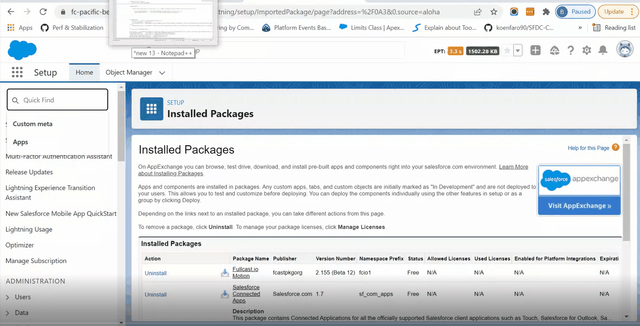Open the App Launcher dots icon
Image resolution: width=640 pixels, height=326 pixels.
[x=17, y=72]
